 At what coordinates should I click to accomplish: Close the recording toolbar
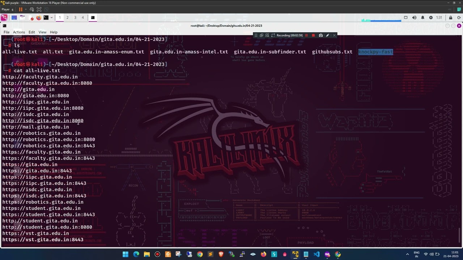tap(334, 35)
